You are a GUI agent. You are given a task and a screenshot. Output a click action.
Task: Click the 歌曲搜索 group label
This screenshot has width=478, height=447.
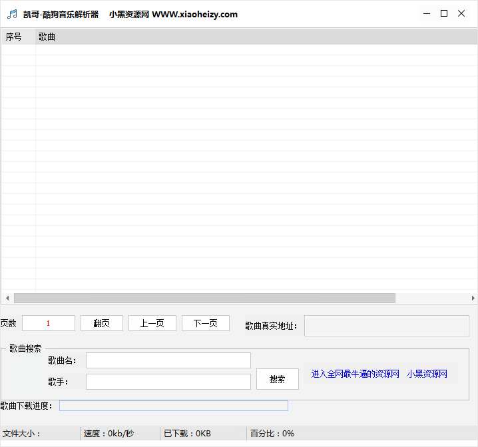point(25,348)
